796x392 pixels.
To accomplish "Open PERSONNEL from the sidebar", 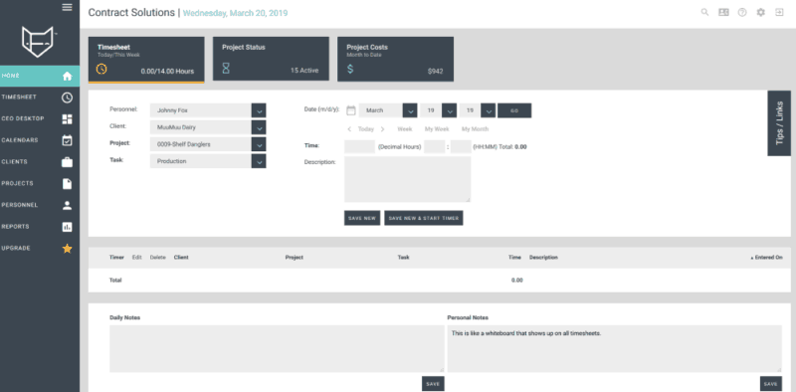I will [x=40, y=205].
